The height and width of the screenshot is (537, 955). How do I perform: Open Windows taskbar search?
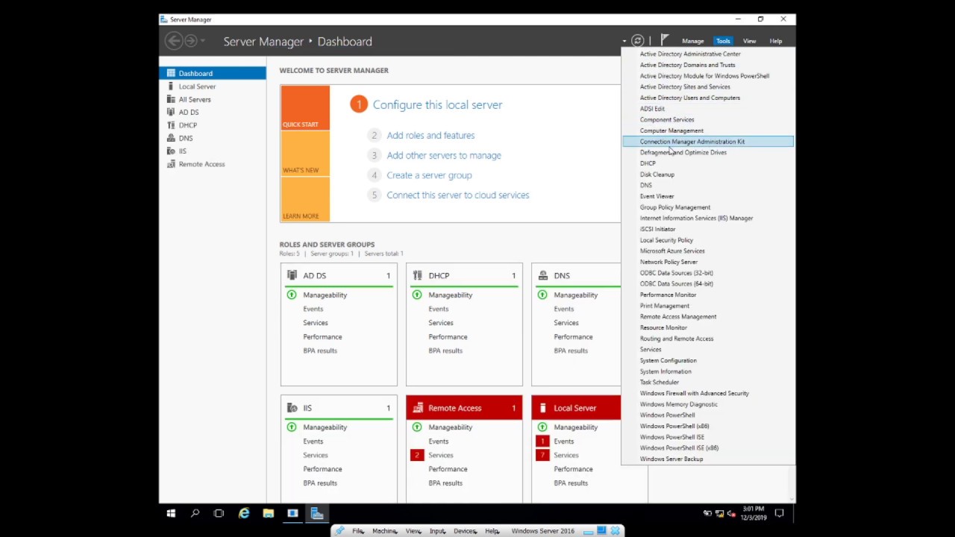195,513
